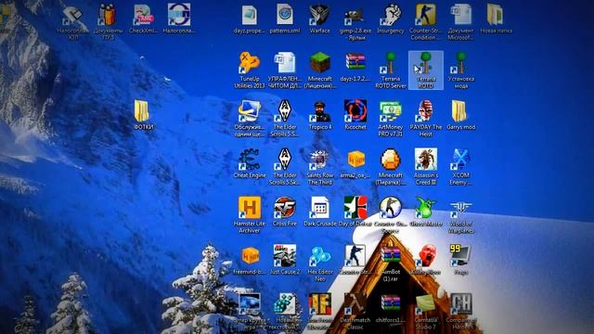Viewport: 594px width, 334px height.
Task: Open the Обслужив... одним ще... shortcut
Action: pos(250,119)
